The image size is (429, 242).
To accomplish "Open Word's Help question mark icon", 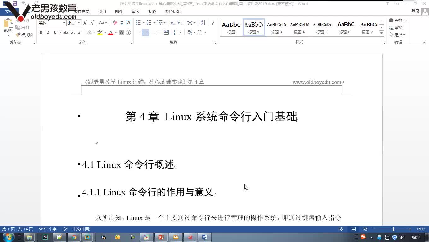I will pos(388,3).
